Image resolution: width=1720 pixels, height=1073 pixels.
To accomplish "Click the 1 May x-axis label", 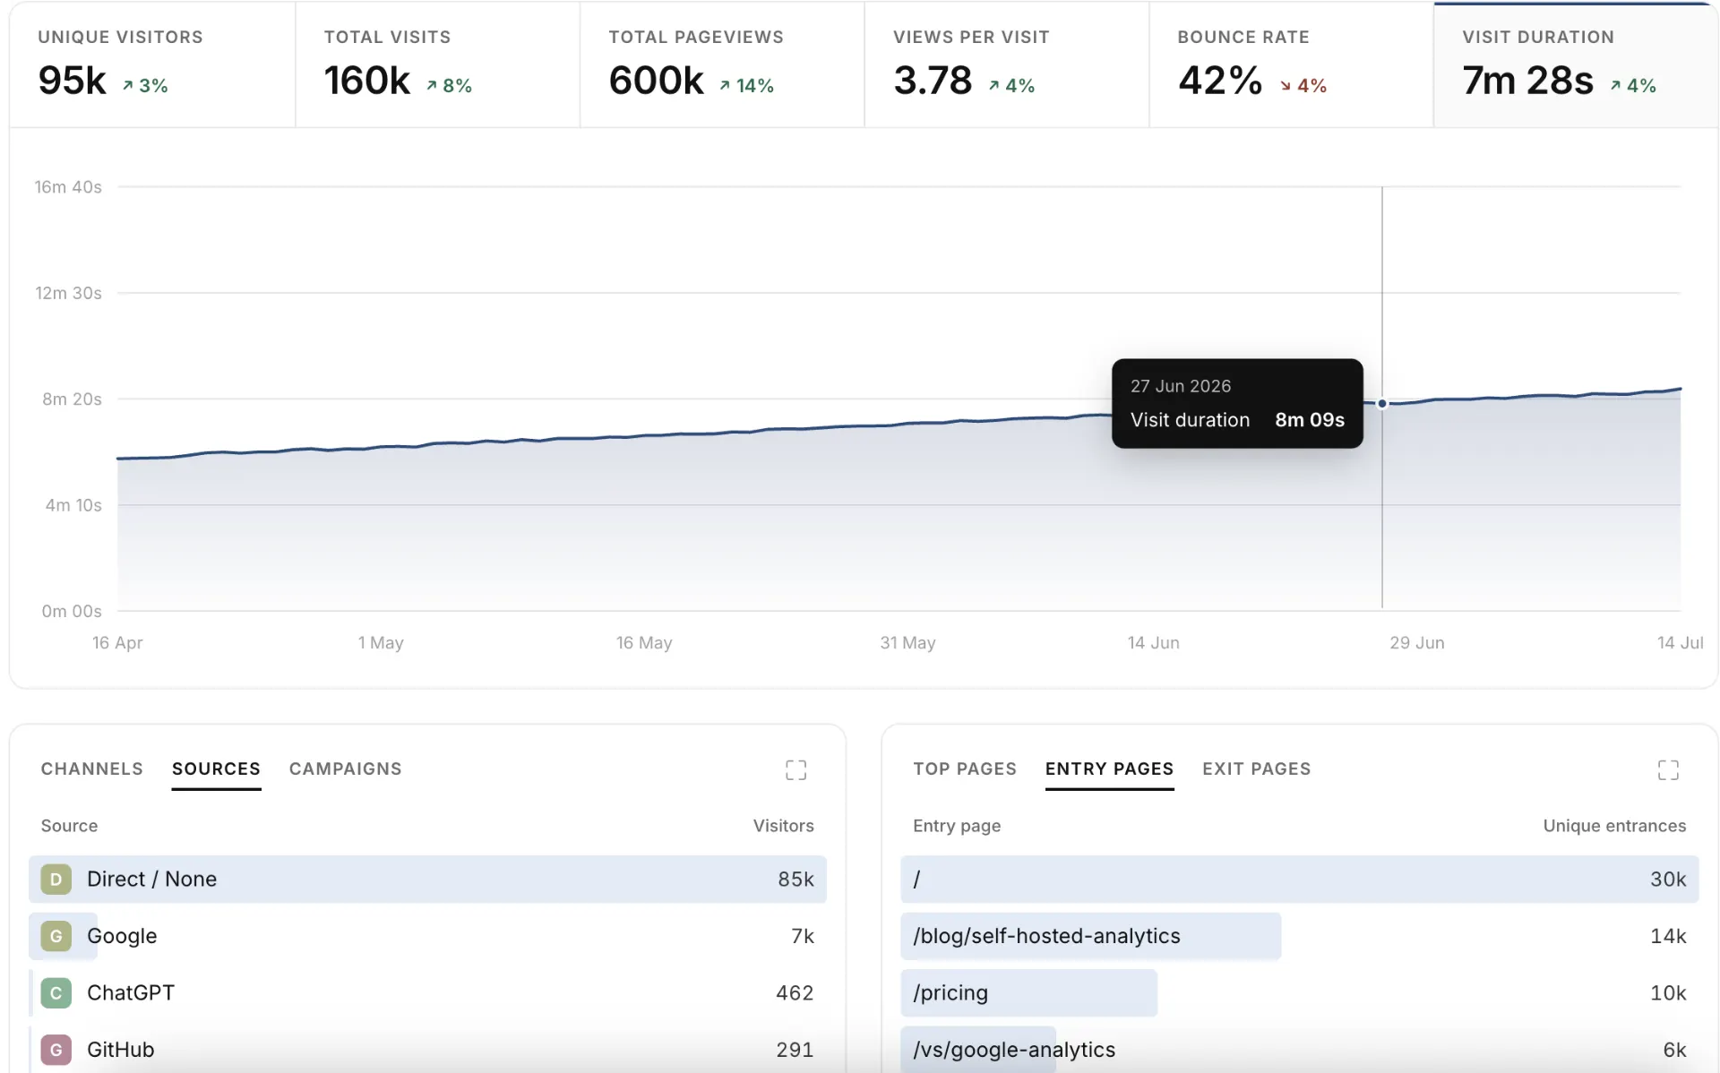I will click(381, 642).
